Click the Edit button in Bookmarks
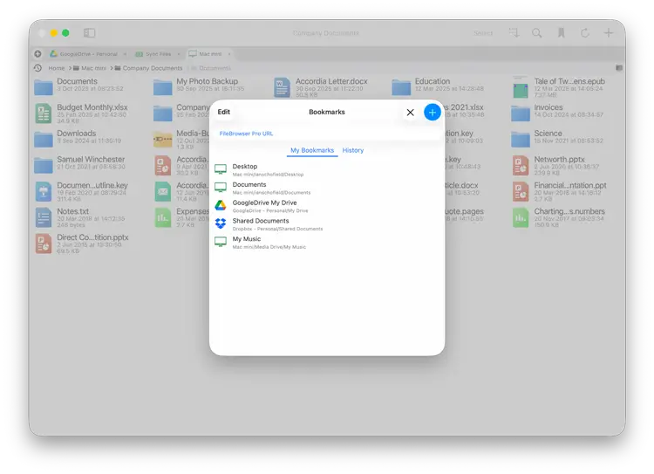The width and height of the screenshot is (654, 474). point(224,113)
